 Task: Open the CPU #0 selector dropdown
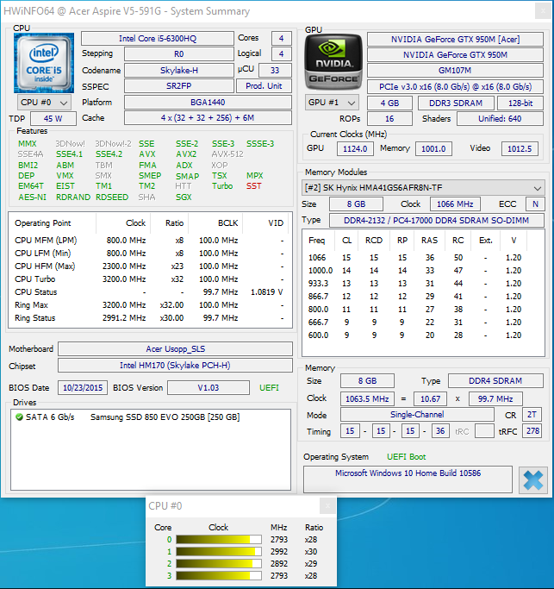point(44,103)
